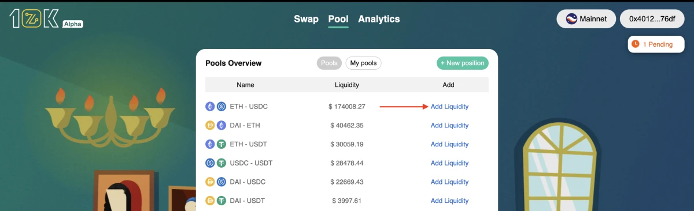Viewport: 694px width, 211px height.
Task: Click the ETH icon in ETH - USDC row
Action: click(x=210, y=107)
